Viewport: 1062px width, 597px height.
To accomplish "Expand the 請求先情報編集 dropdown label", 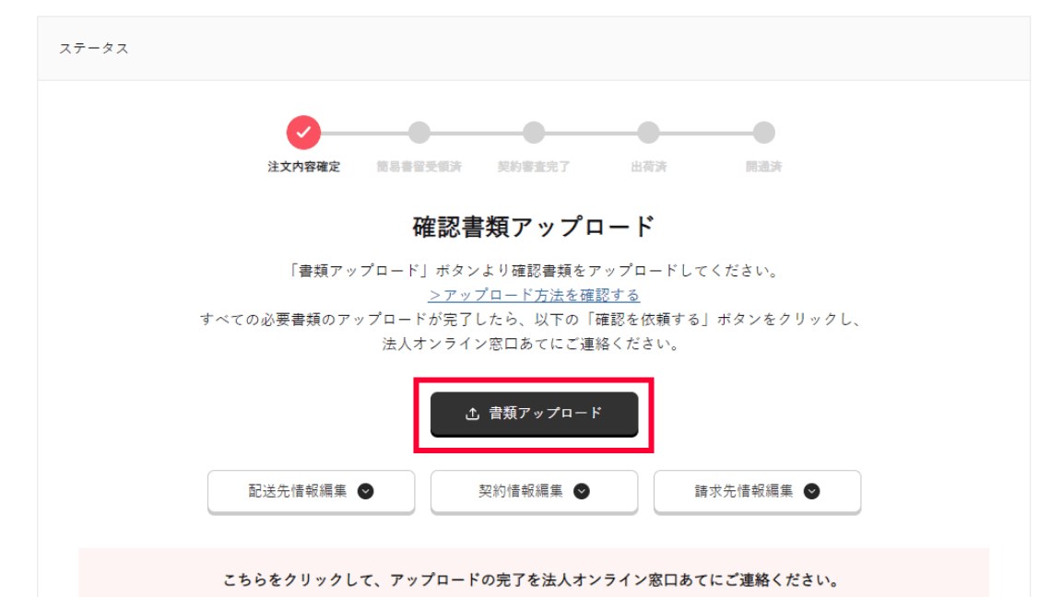I will [x=744, y=491].
